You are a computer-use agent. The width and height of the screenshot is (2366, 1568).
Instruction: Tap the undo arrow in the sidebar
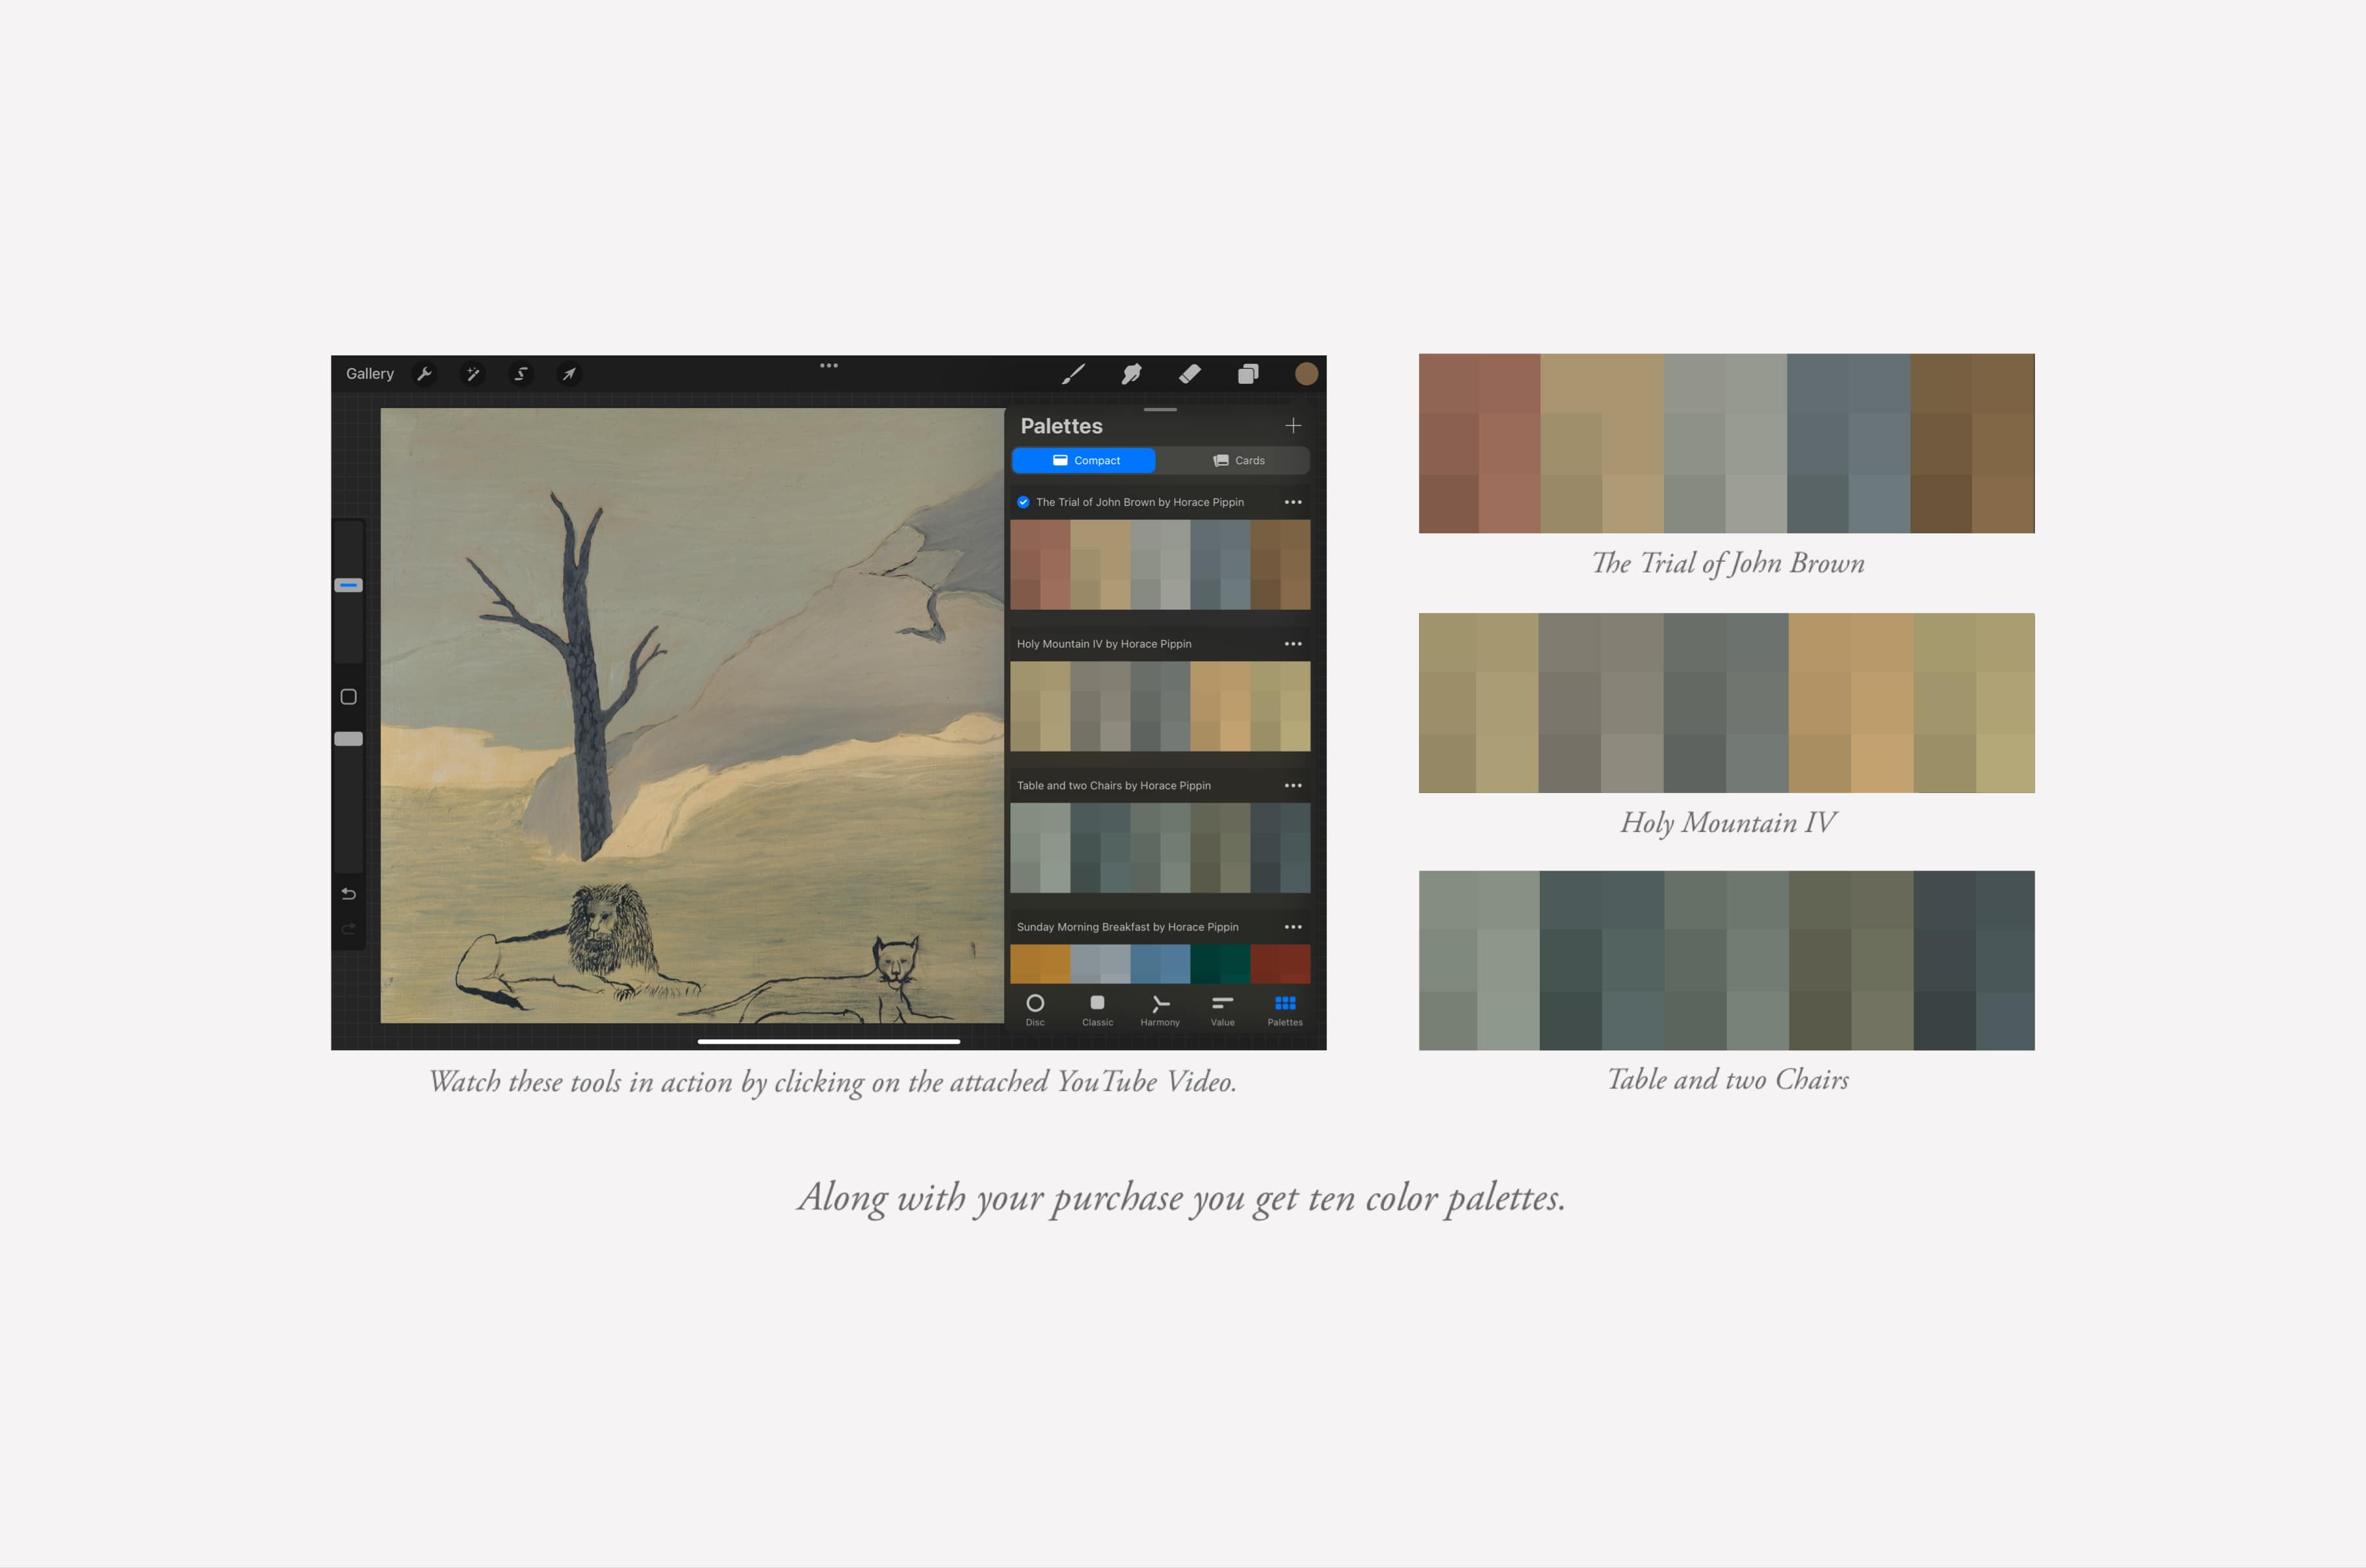[x=348, y=893]
